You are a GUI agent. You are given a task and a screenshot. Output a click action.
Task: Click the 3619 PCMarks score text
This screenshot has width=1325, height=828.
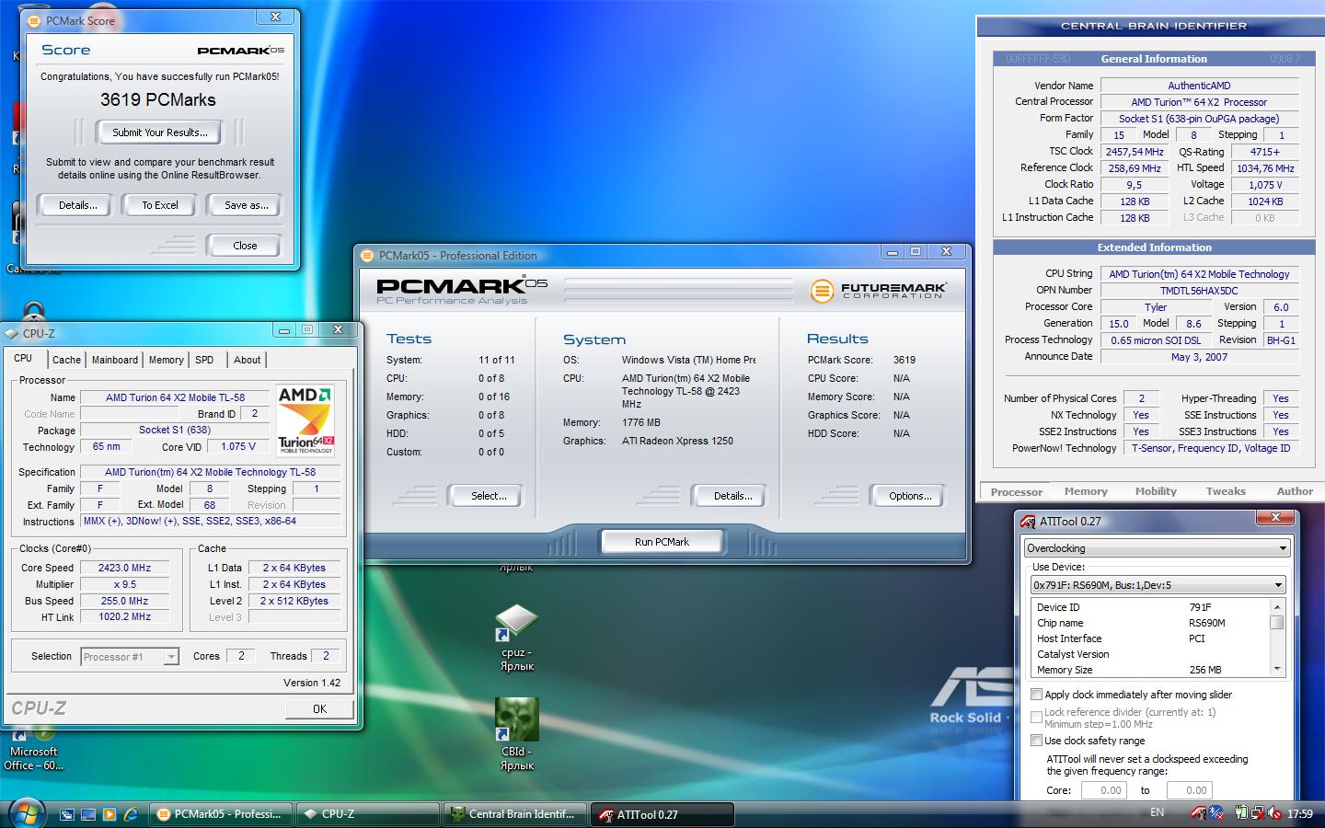coord(158,100)
